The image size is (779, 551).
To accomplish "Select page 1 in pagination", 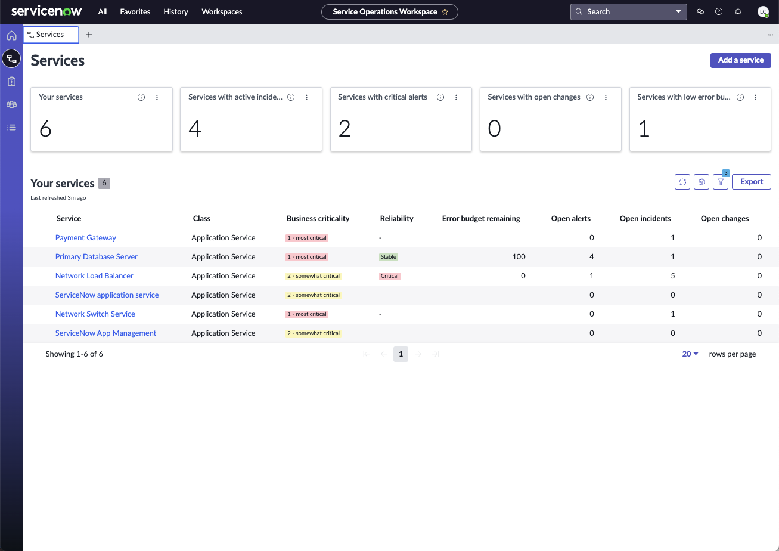I will [401, 354].
